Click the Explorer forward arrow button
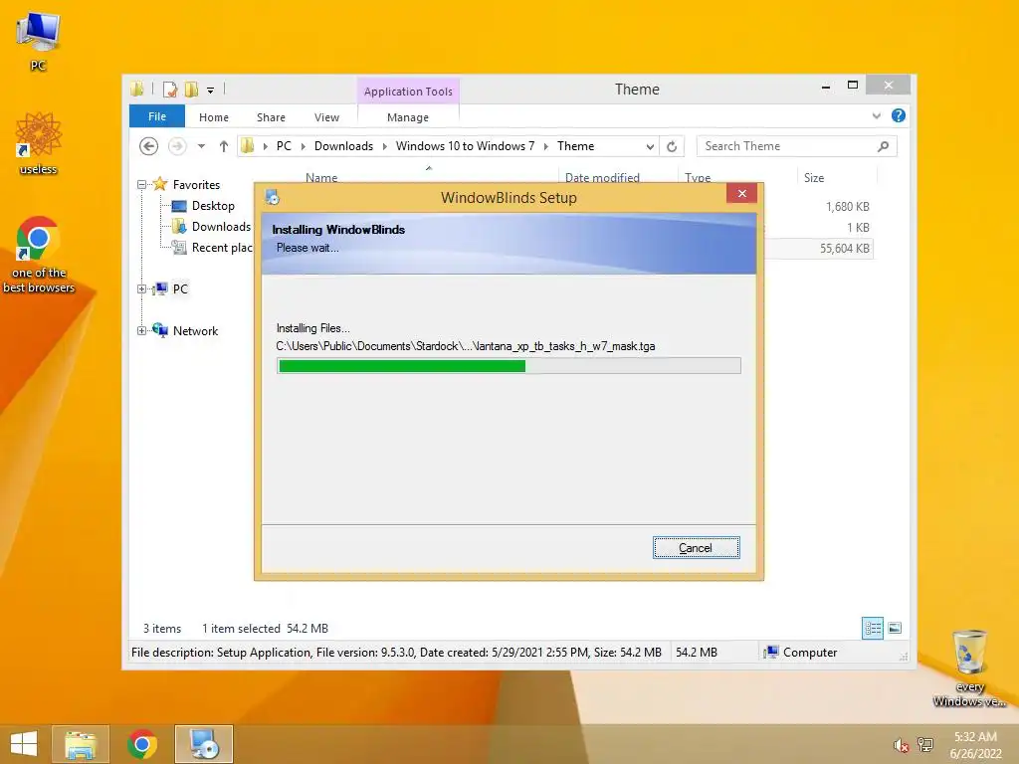Image resolution: width=1019 pixels, height=764 pixels. (177, 146)
